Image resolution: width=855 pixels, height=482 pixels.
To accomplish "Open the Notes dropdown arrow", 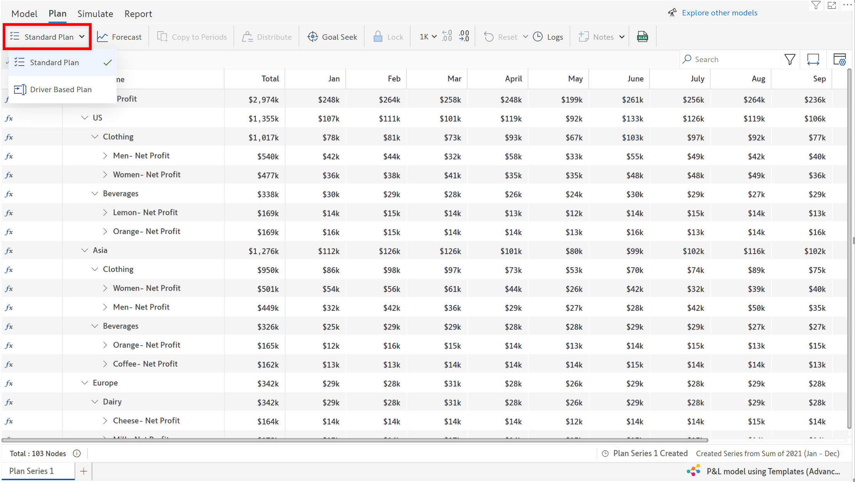I will point(622,37).
